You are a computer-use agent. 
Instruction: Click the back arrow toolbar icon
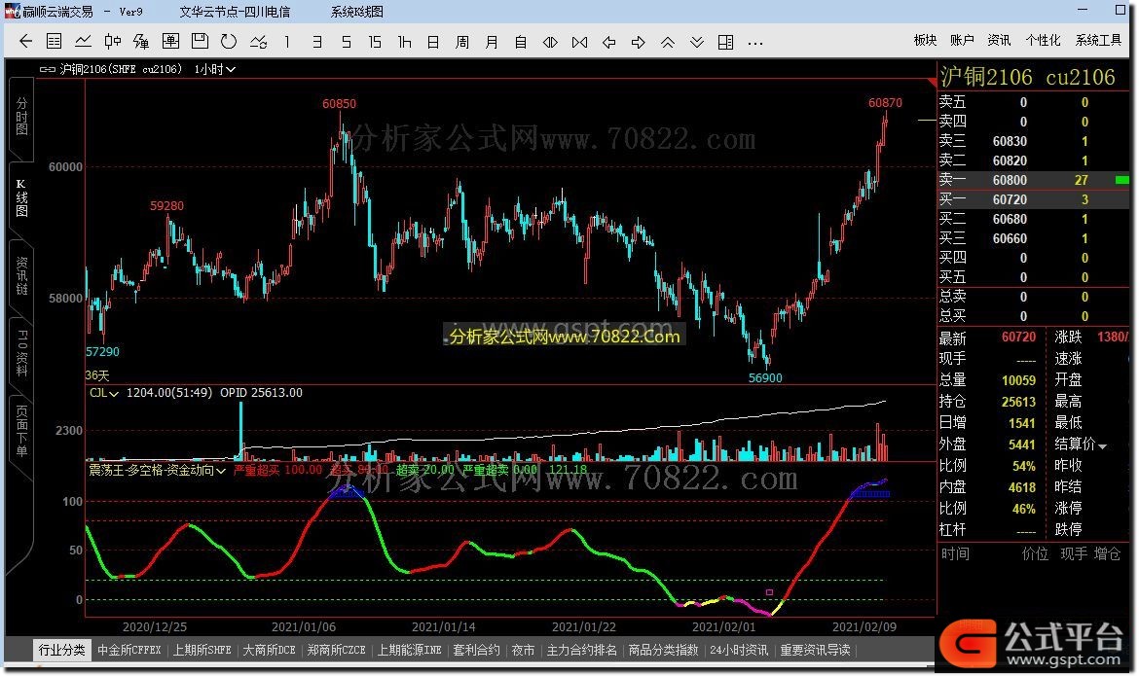pyautogui.click(x=25, y=42)
